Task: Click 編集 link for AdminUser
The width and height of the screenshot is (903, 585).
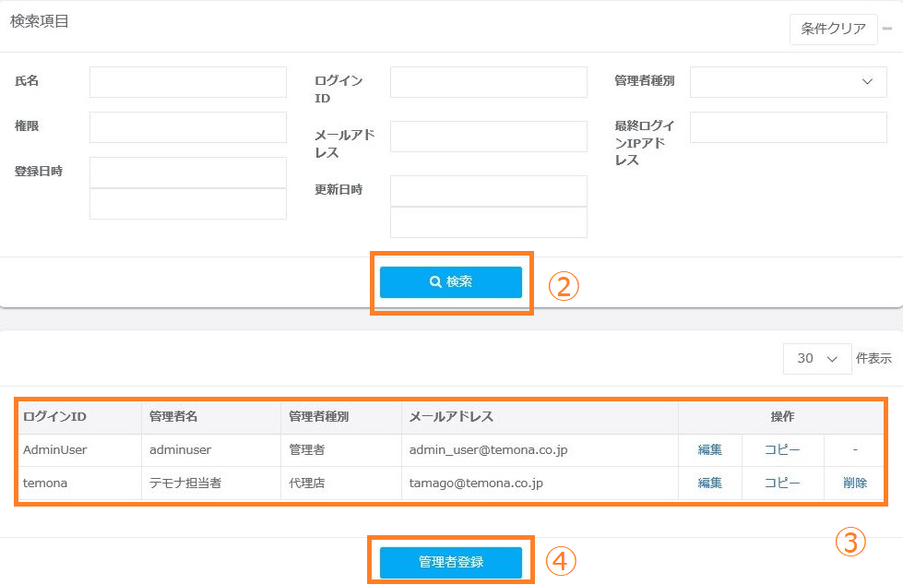Action: [709, 449]
